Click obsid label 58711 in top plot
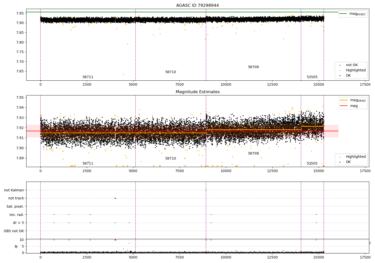The height and width of the screenshot is (263, 375). tap(88, 77)
